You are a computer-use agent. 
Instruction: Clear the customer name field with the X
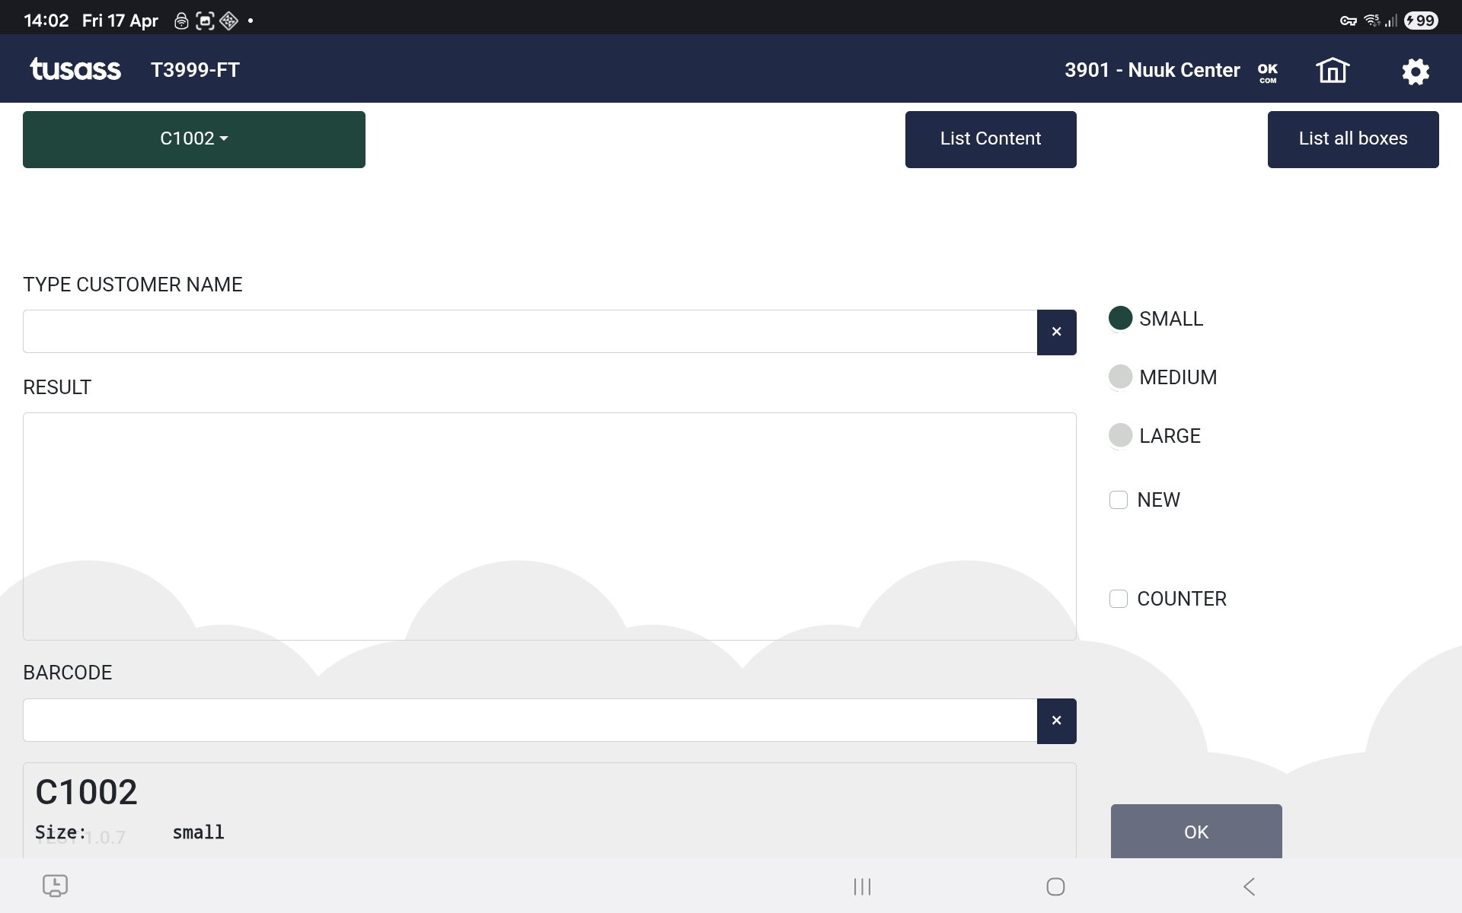[x=1056, y=332]
